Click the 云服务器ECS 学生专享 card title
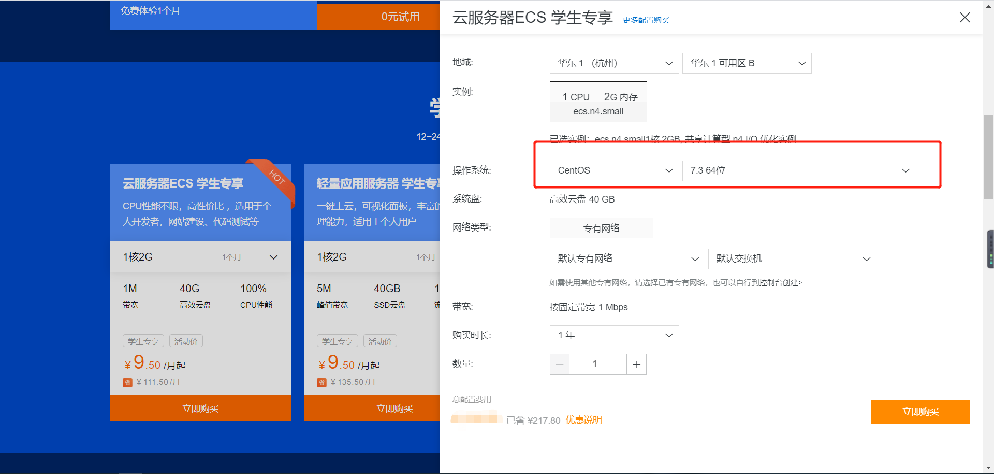This screenshot has width=994, height=474. click(x=183, y=183)
